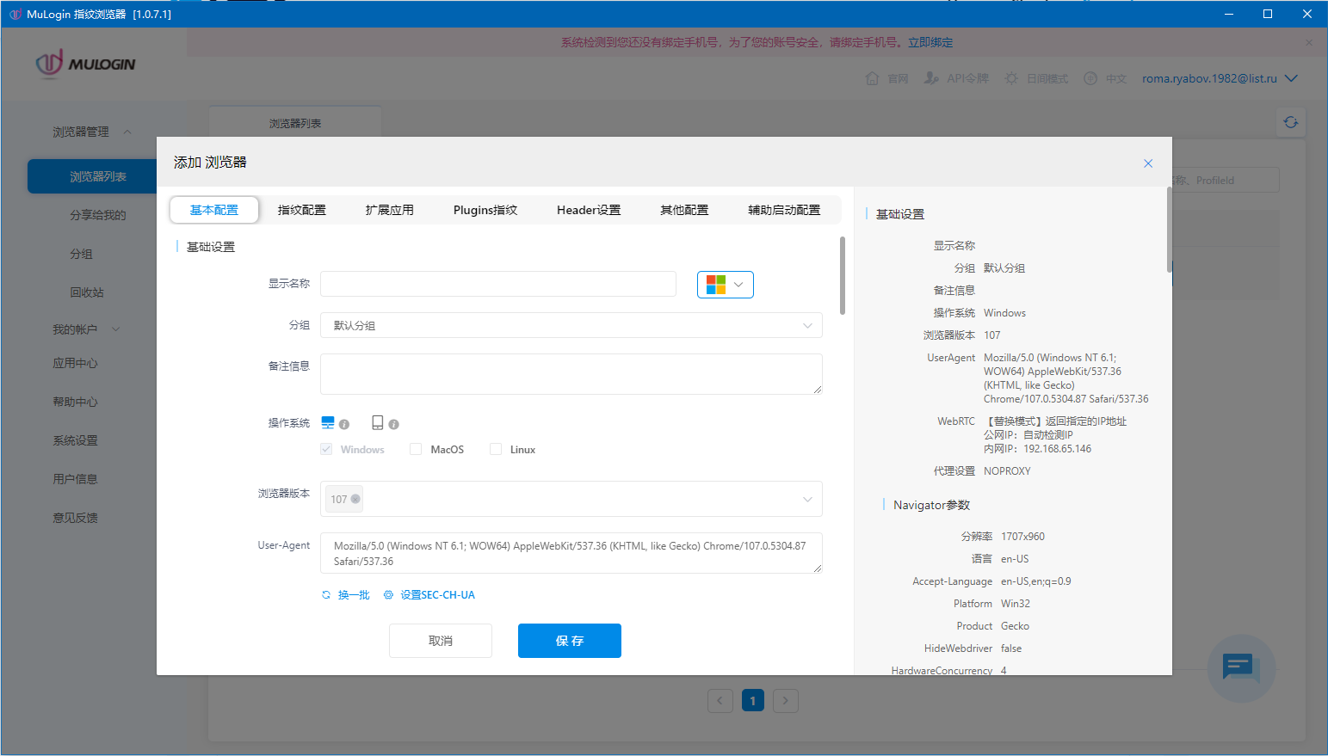Close the 添加浏览器 dialog with X

pyautogui.click(x=1147, y=163)
